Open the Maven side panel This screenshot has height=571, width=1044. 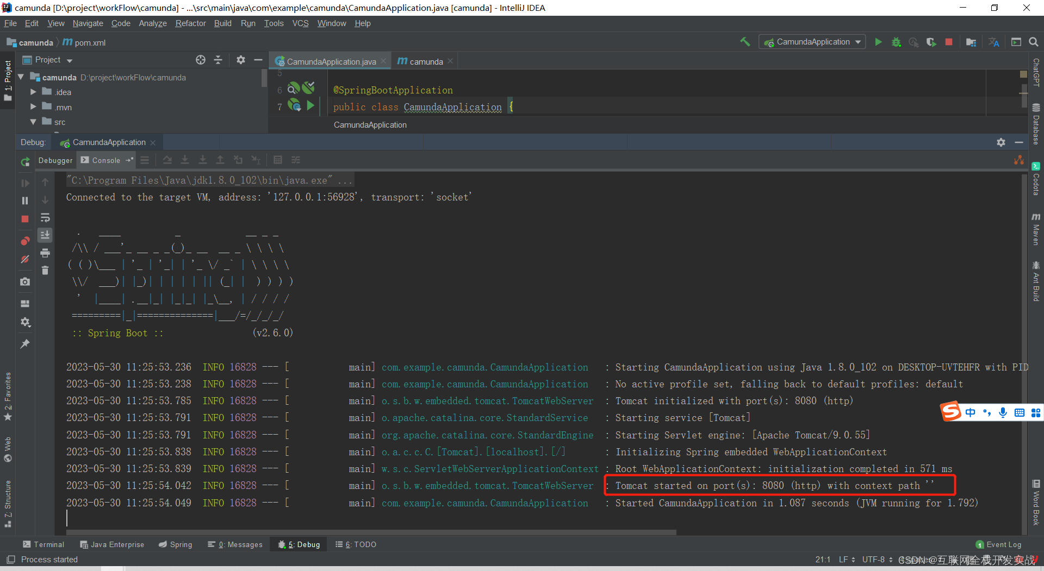tap(1036, 229)
